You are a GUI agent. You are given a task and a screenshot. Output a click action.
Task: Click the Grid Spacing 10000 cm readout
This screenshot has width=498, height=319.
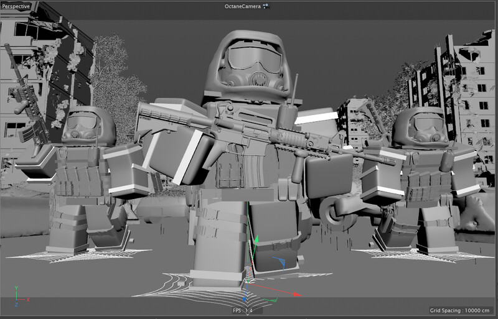tap(459, 310)
